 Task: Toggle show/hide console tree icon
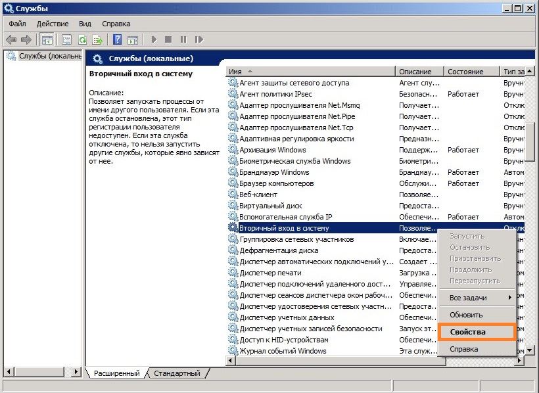pyautogui.click(x=47, y=40)
